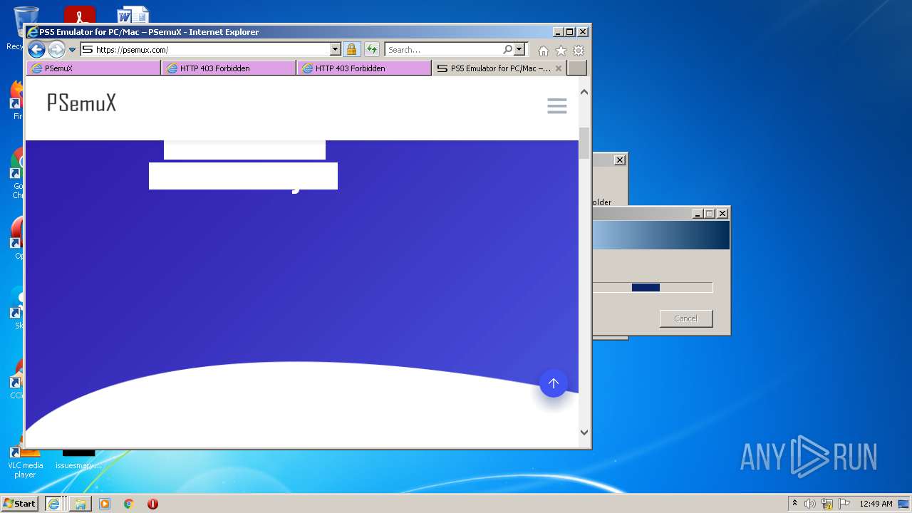Expand the address bar autocomplete dropdown

(x=336, y=50)
